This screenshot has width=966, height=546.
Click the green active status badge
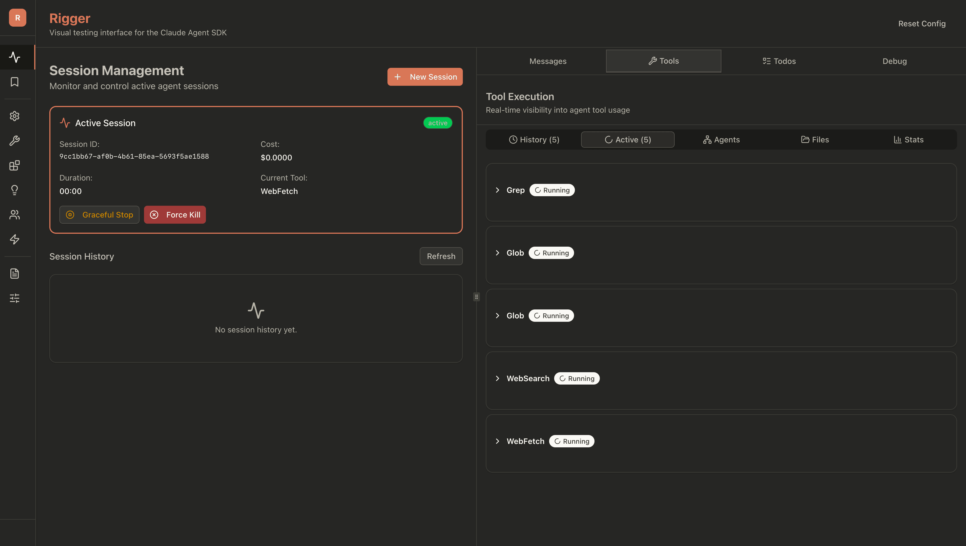pyautogui.click(x=438, y=123)
